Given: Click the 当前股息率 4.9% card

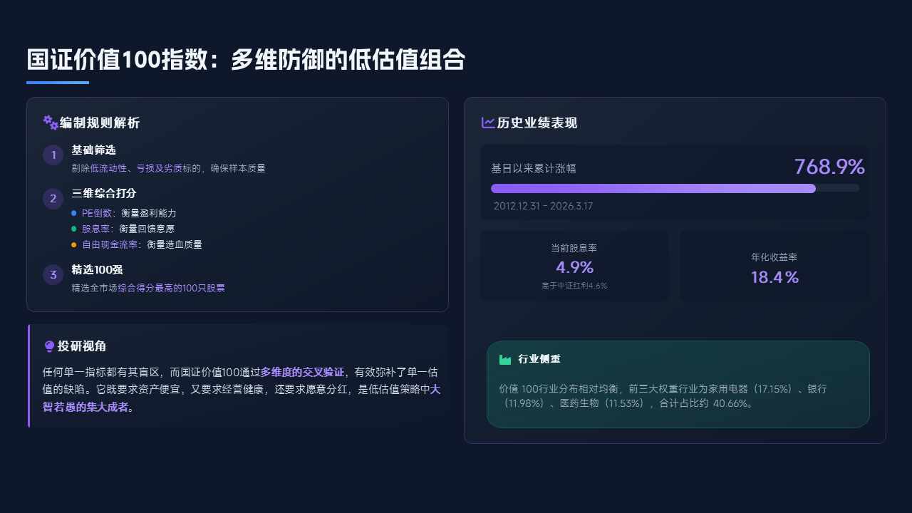Looking at the screenshot, I should tap(574, 266).
